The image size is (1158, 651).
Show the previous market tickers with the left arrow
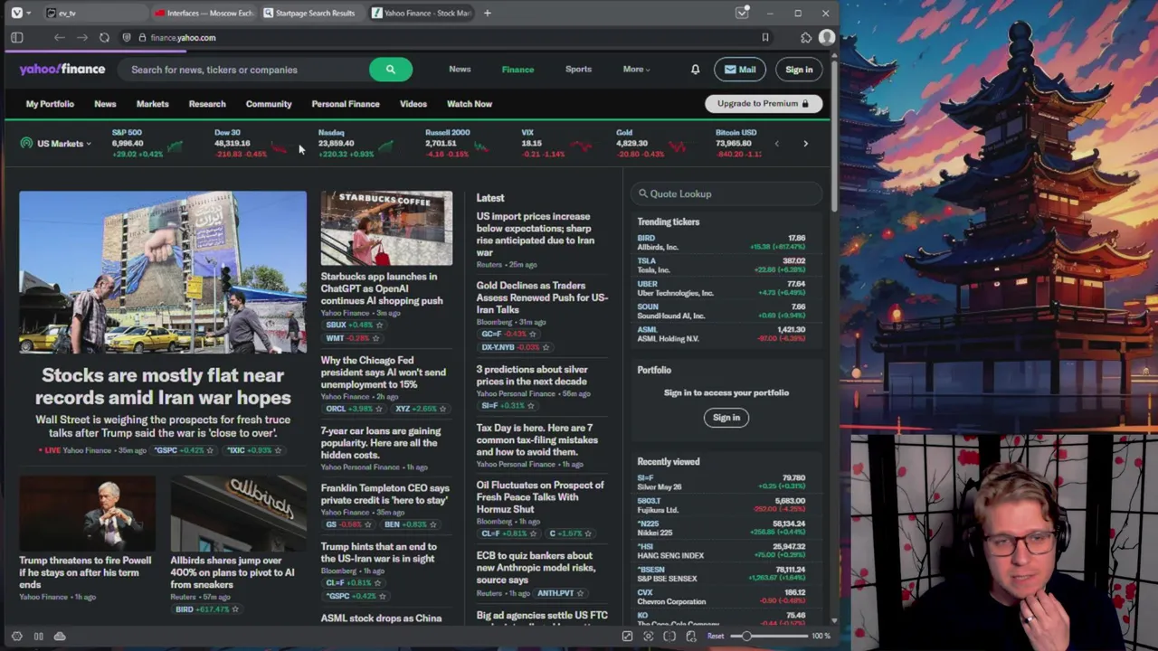click(776, 144)
